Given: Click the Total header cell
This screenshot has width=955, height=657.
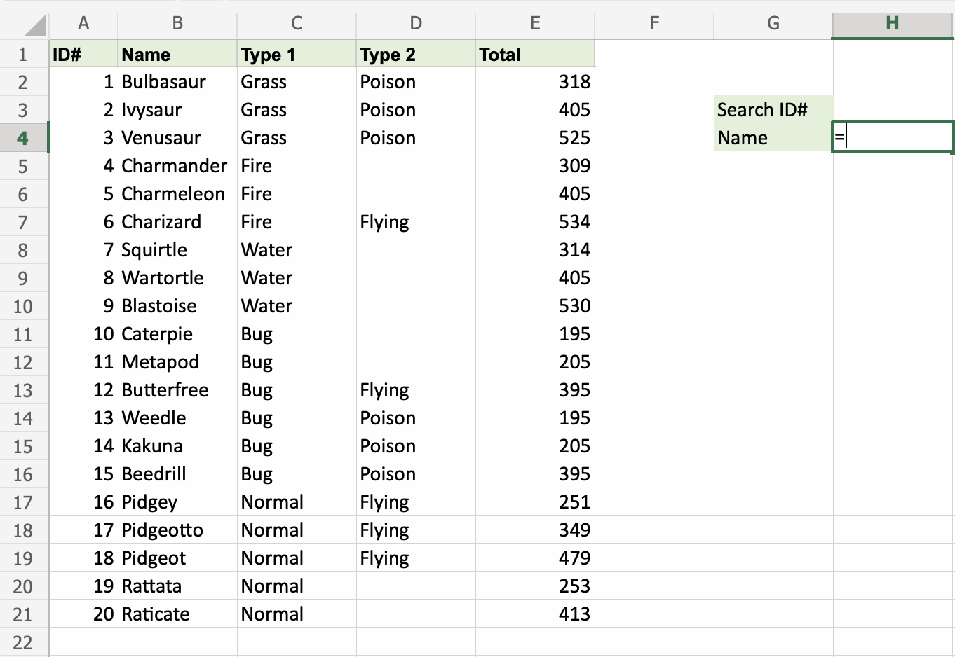Looking at the screenshot, I should [534, 55].
